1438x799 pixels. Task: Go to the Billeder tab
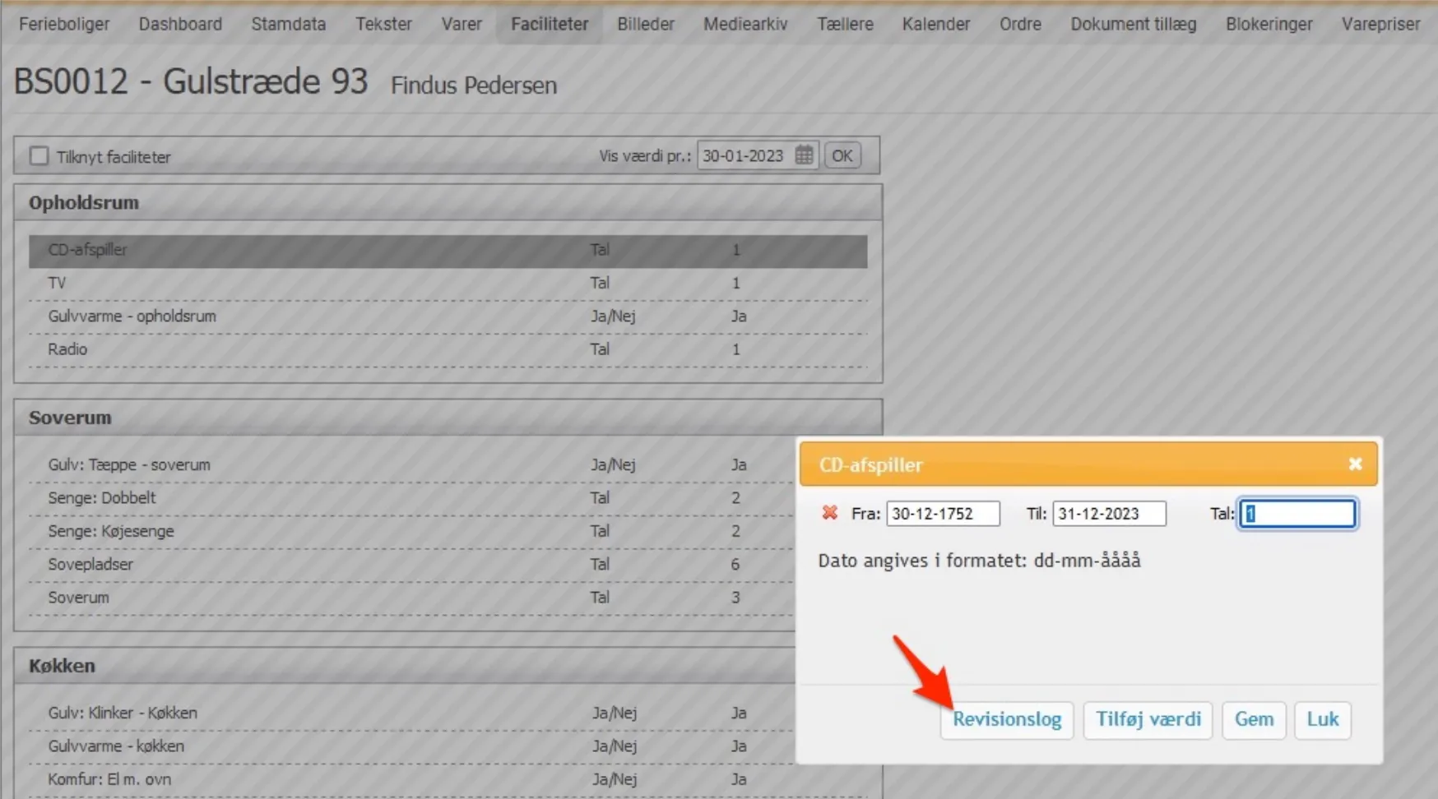(645, 24)
